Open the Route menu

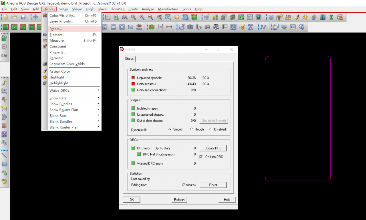[x=133, y=9]
